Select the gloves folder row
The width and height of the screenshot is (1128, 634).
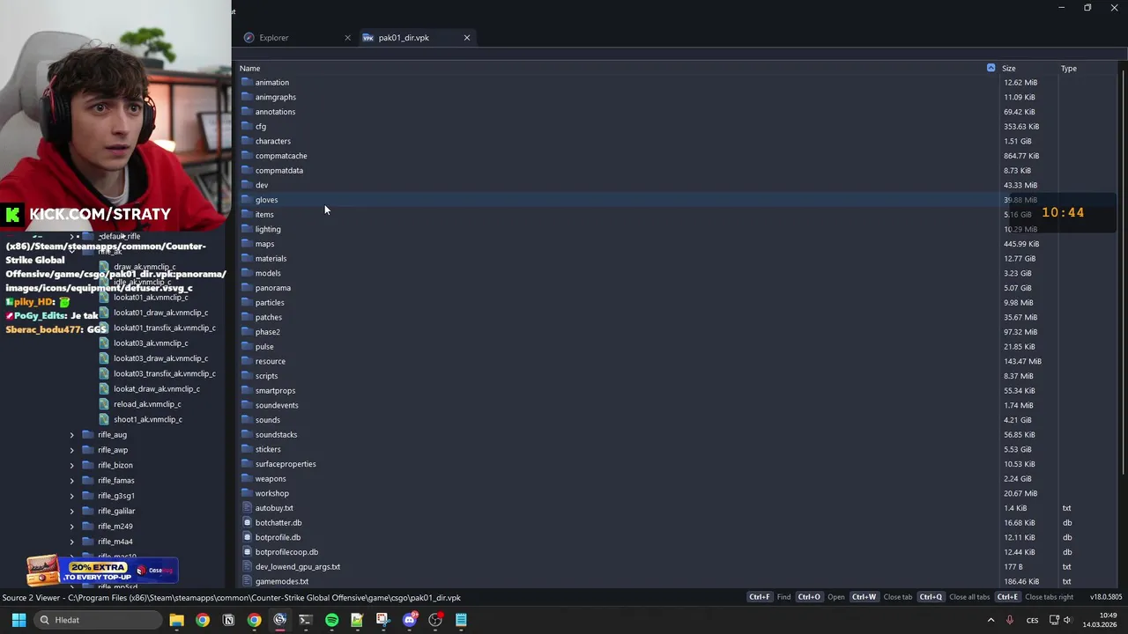point(677,200)
